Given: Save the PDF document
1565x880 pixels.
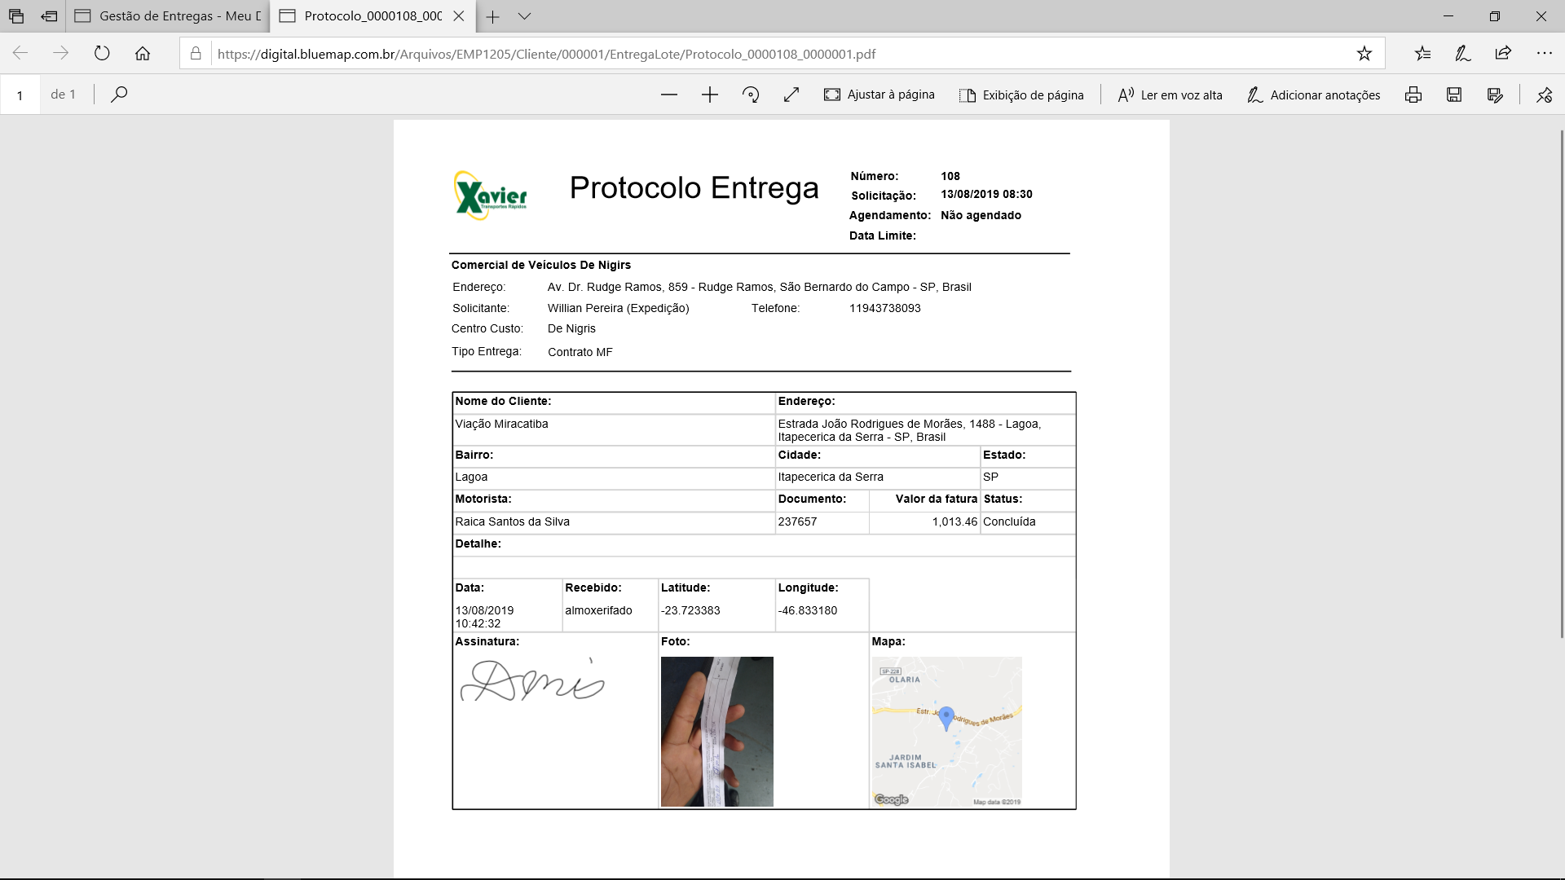Looking at the screenshot, I should (1453, 95).
